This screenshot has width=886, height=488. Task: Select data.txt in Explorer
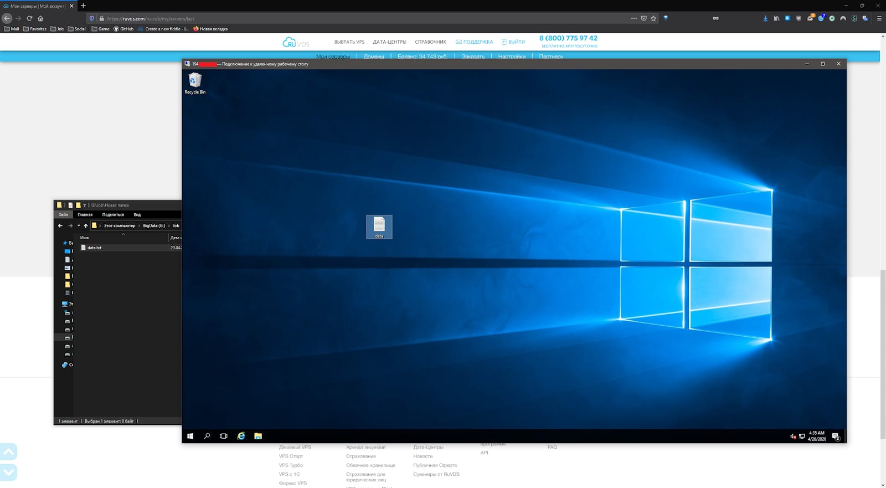point(95,248)
